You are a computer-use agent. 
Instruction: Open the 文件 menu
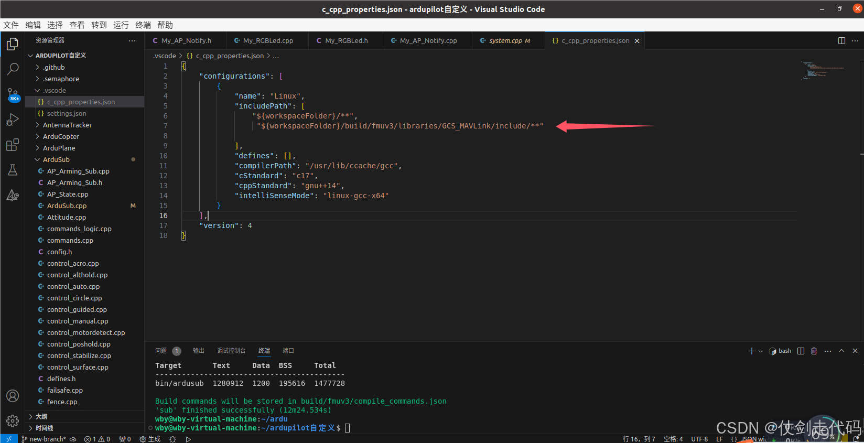(x=11, y=25)
